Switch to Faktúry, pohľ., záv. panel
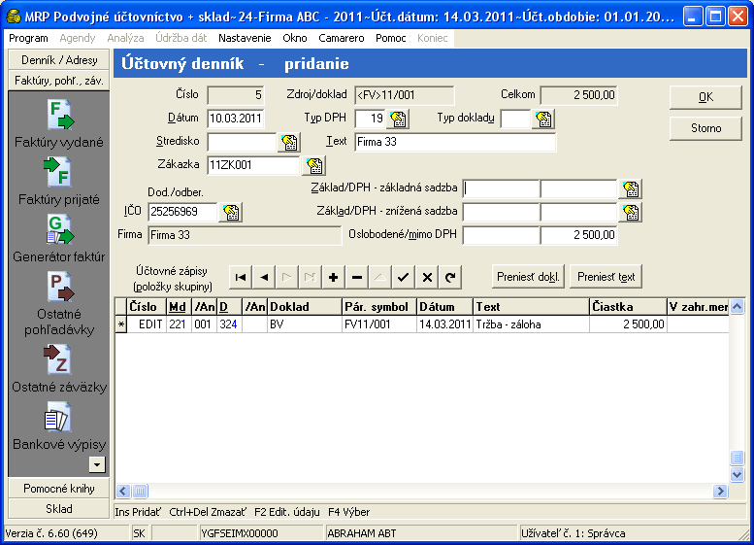This screenshot has height=545, width=754. [59, 81]
